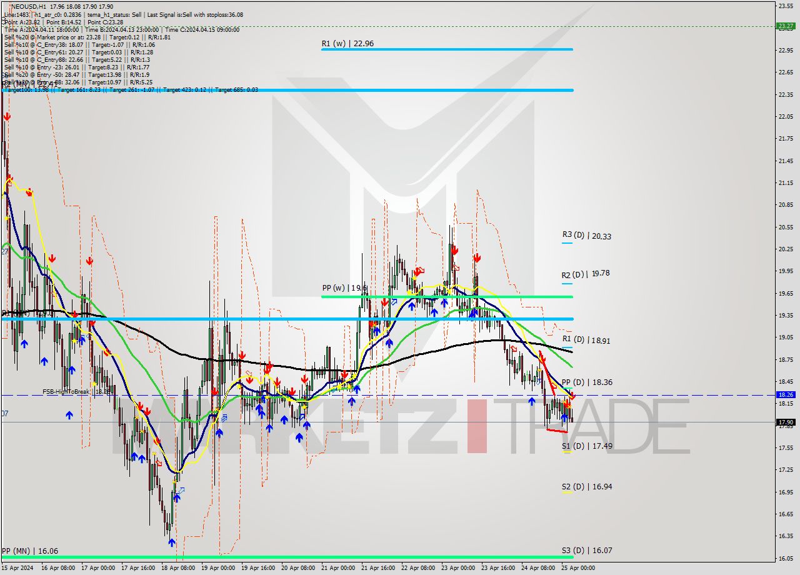
Task: Click the R2 (D) | 19.78 label
Action: pos(586,274)
